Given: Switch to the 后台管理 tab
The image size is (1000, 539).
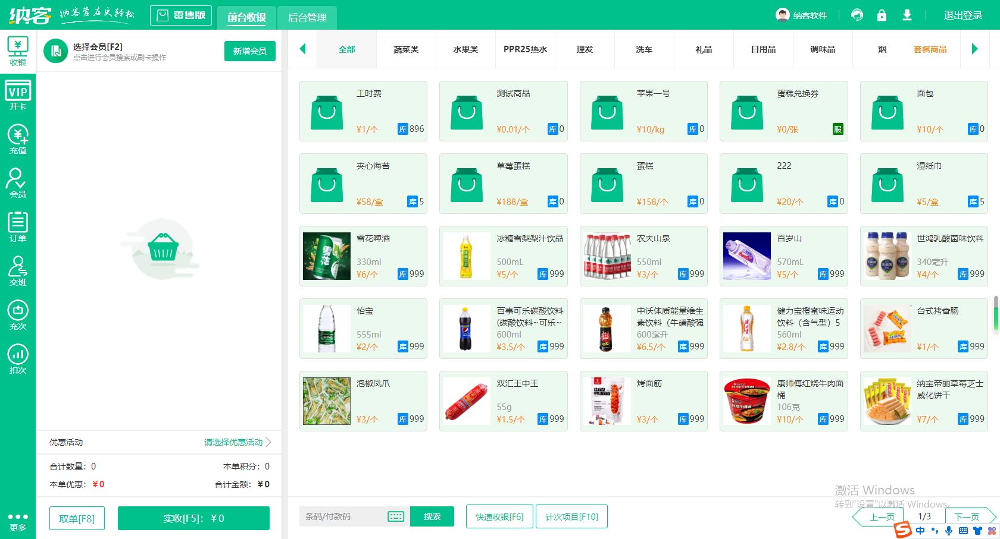Looking at the screenshot, I should (307, 18).
